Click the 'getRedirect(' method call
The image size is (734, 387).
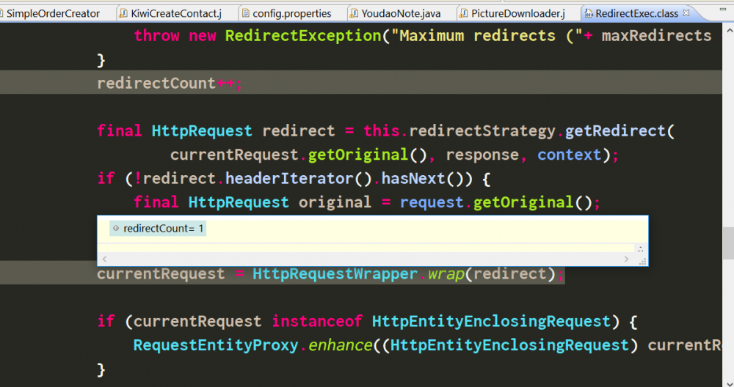(619, 131)
